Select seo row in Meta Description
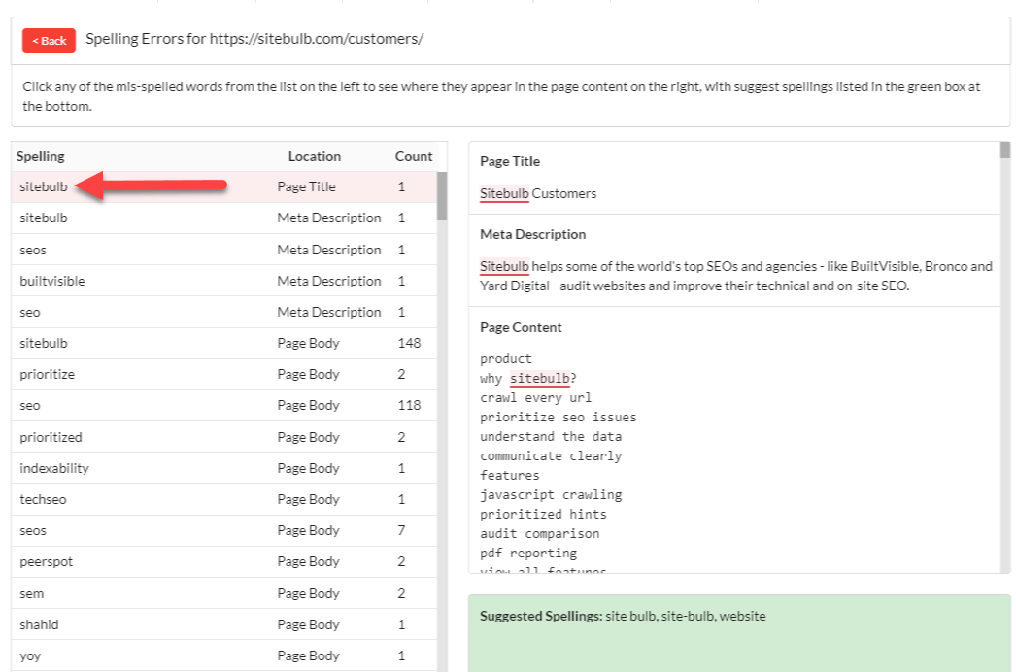1016x672 pixels. point(224,312)
